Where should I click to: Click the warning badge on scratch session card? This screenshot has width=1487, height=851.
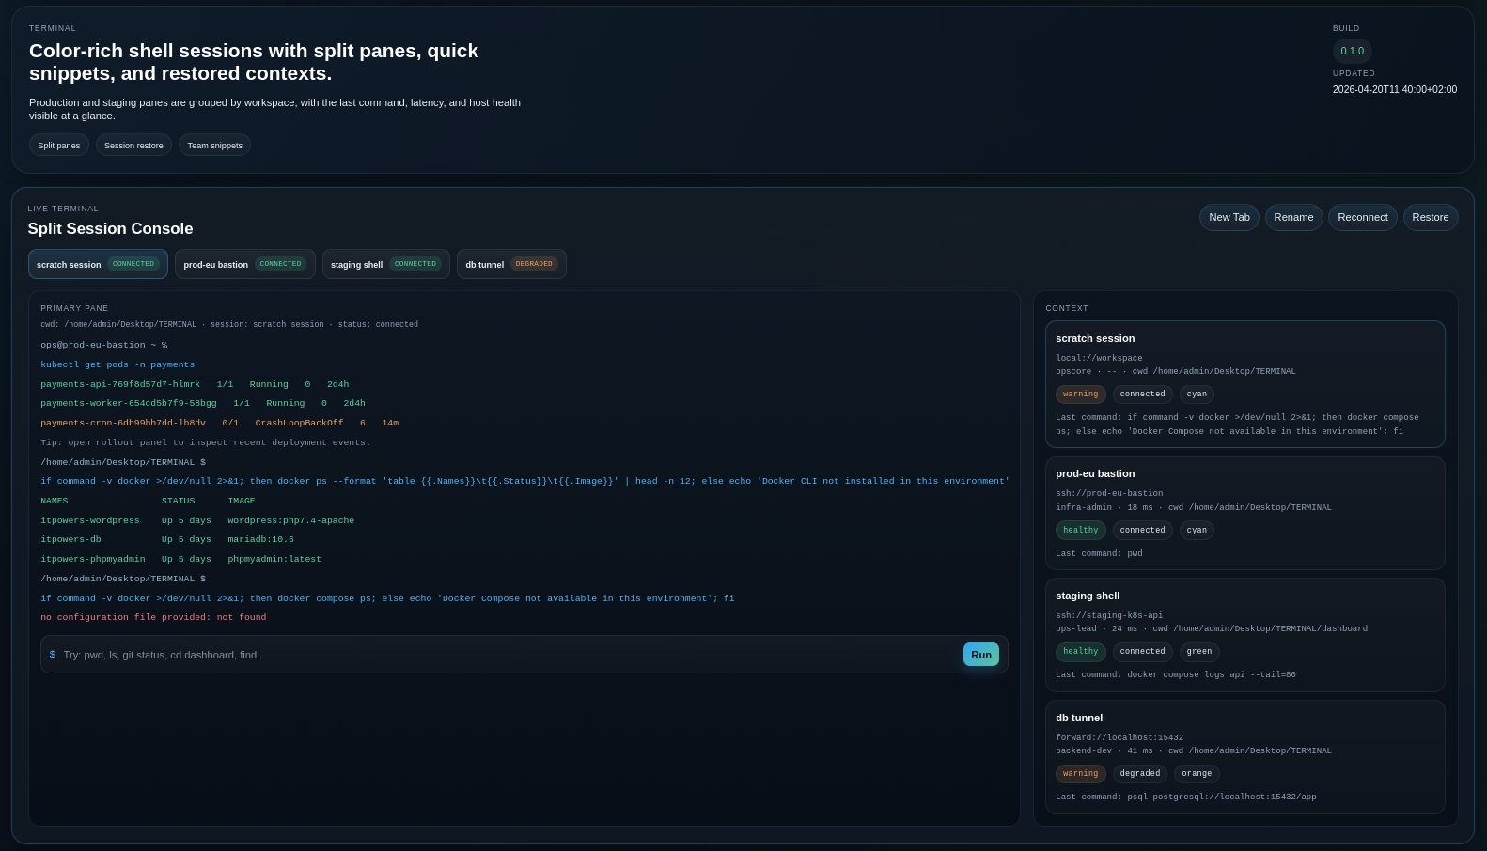(x=1080, y=395)
